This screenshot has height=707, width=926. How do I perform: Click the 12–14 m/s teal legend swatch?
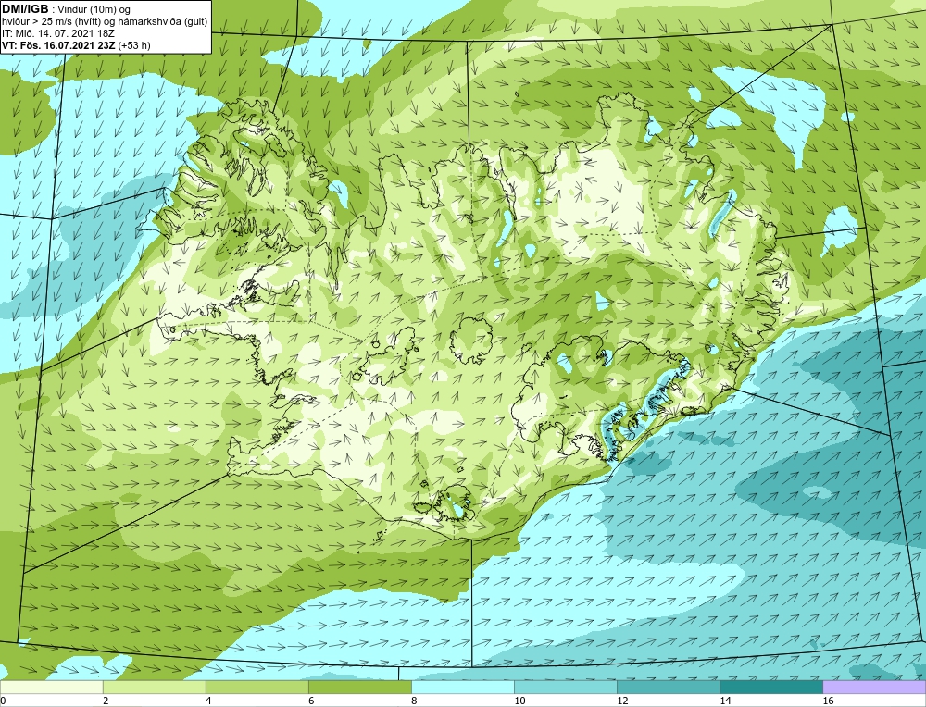pos(668,687)
